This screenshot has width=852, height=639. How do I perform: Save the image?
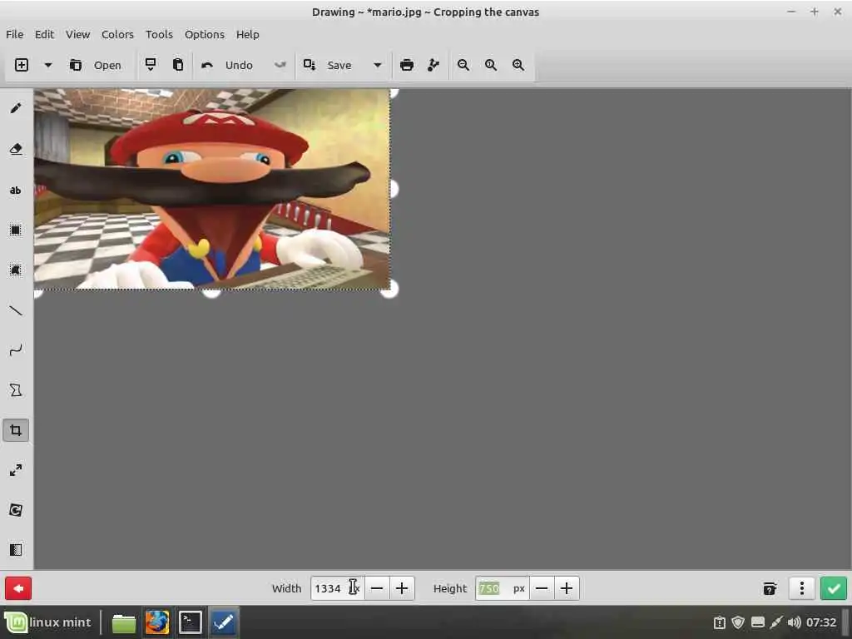[328, 65]
